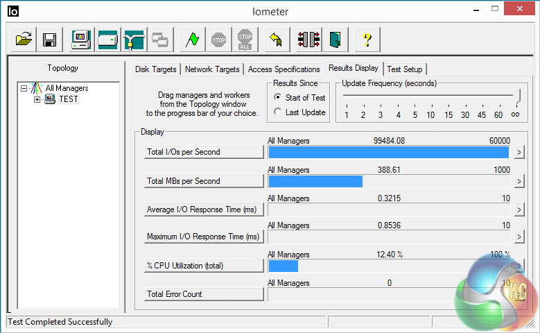The height and width of the screenshot is (333, 540).
Task: Start new network worker icon
Action: [134, 40]
